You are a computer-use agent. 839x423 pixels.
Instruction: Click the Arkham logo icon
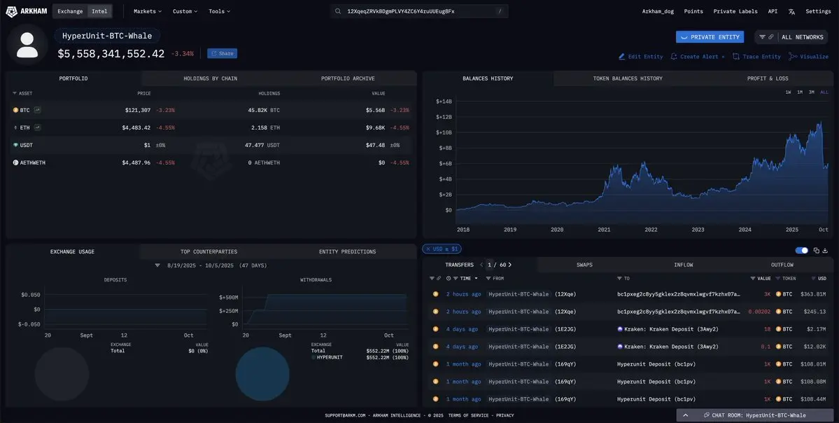11,11
